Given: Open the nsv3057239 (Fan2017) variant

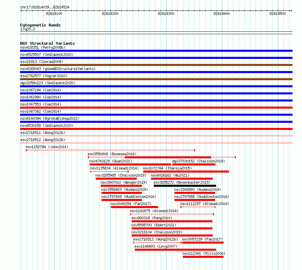Looking at the screenshot, I should click(202, 239).
